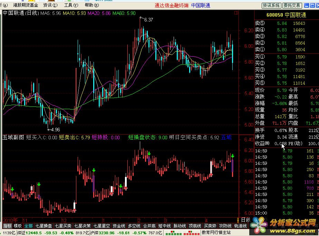Screen dimensions: 319x236
Task: Click the 教育网行情主站 status entry
Action: 216,233
